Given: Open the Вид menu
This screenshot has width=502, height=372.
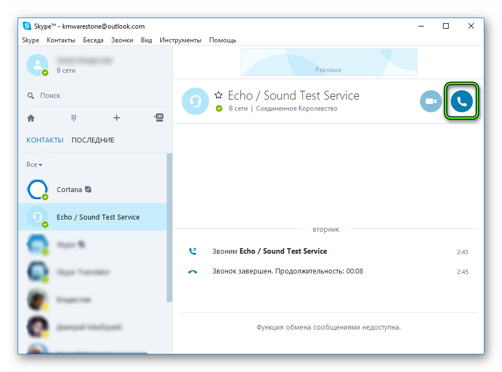Looking at the screenshot, I should [x=146, y=40].
